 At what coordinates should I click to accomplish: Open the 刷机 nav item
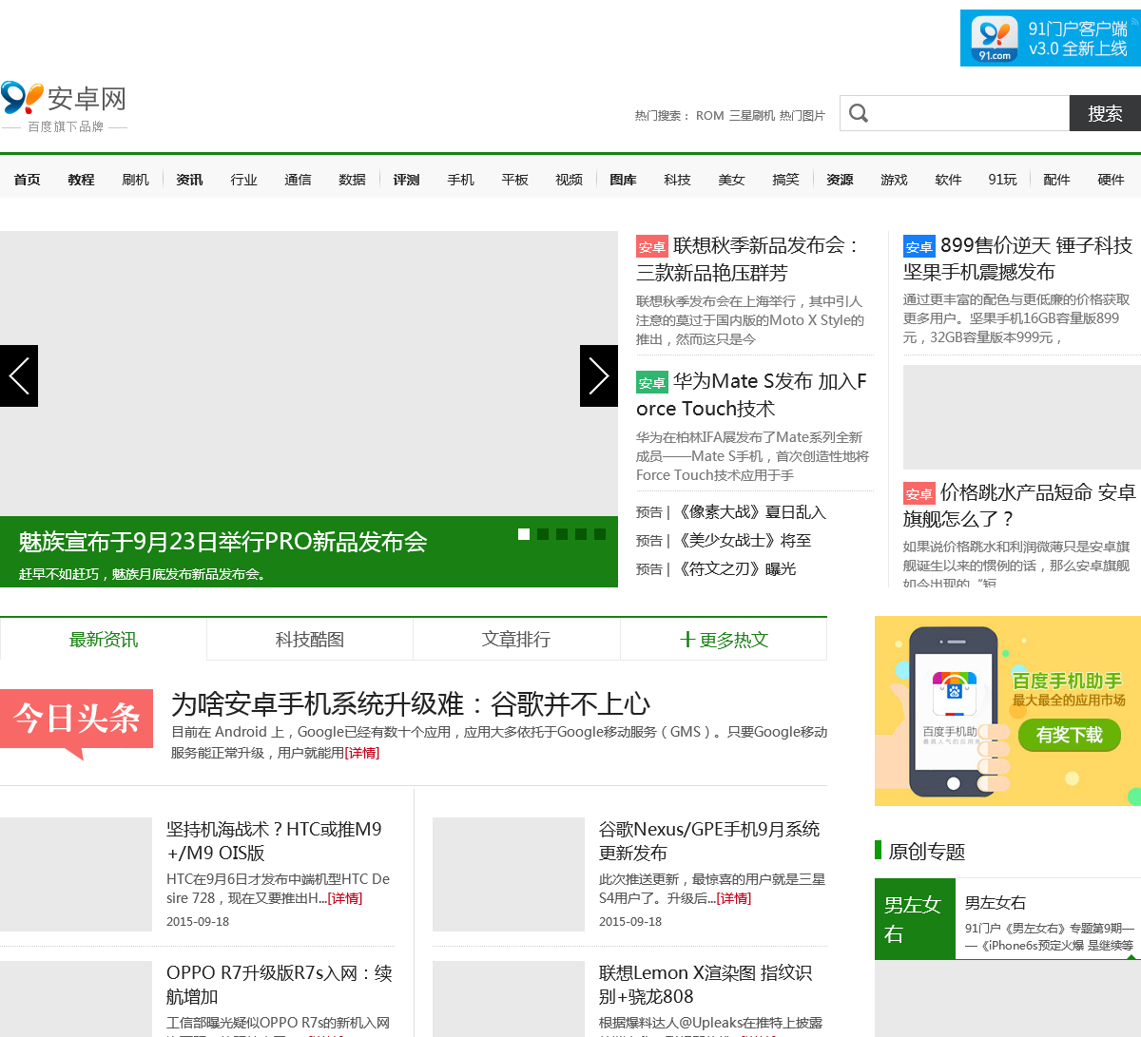(135, 180)
